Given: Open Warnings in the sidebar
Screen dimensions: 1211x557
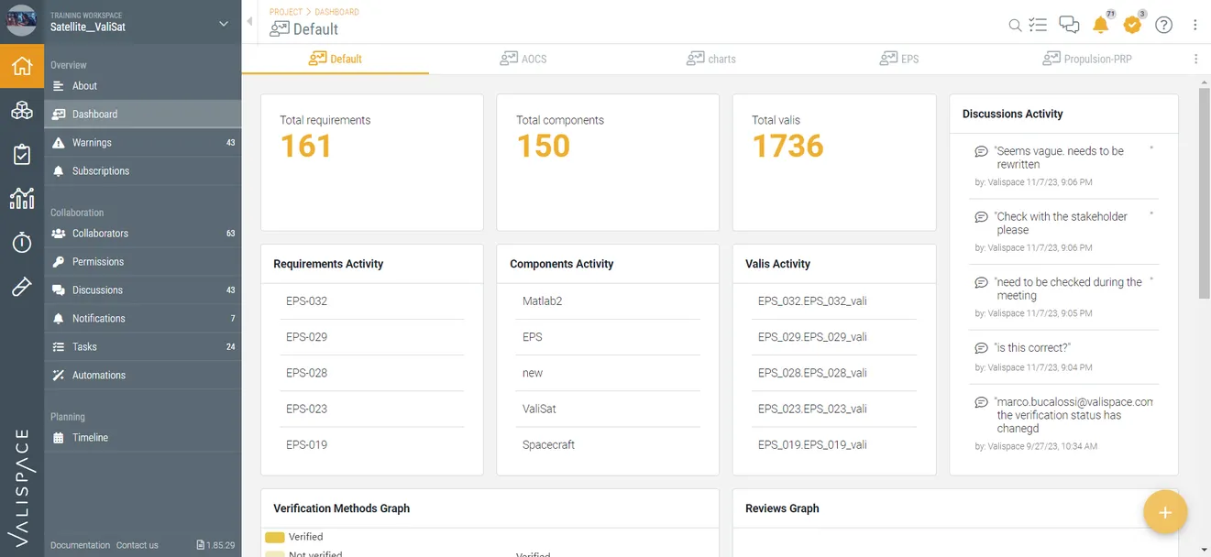Looking at the screenshot, I should (x=92, y=143).
